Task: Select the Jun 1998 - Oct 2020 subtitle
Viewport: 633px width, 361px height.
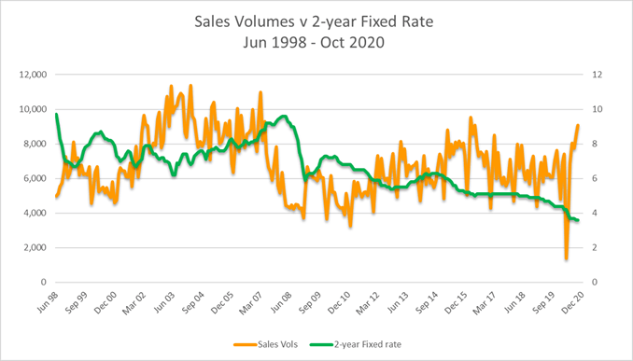Action: (x=314, y=42)
